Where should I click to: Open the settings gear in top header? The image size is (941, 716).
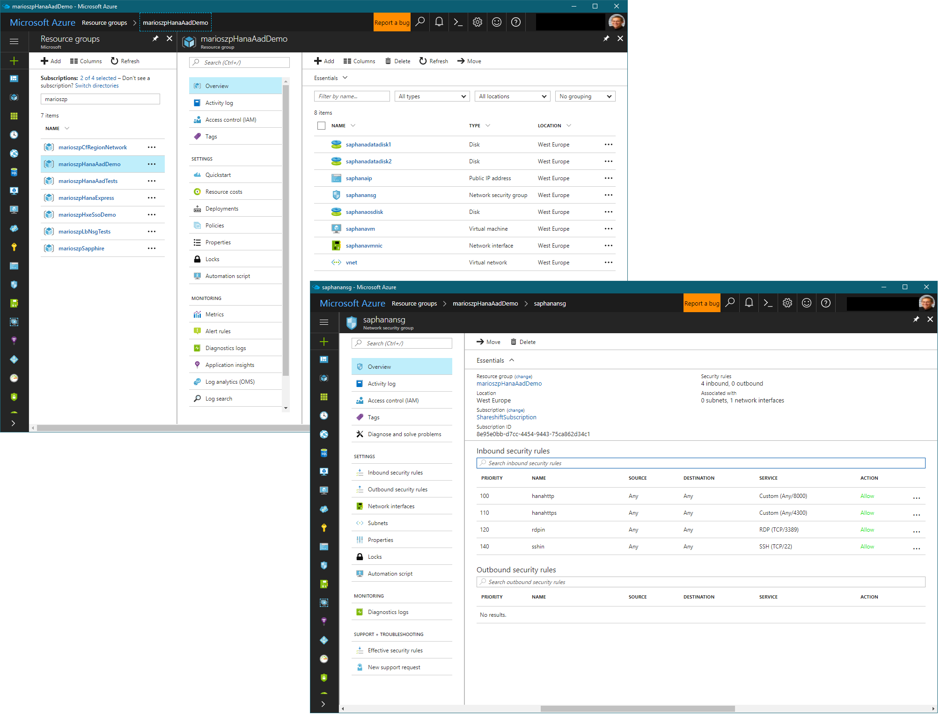click(x=477, y=22)
